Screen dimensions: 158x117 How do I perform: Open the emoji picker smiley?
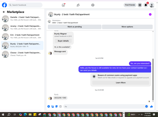click(147, 107)
